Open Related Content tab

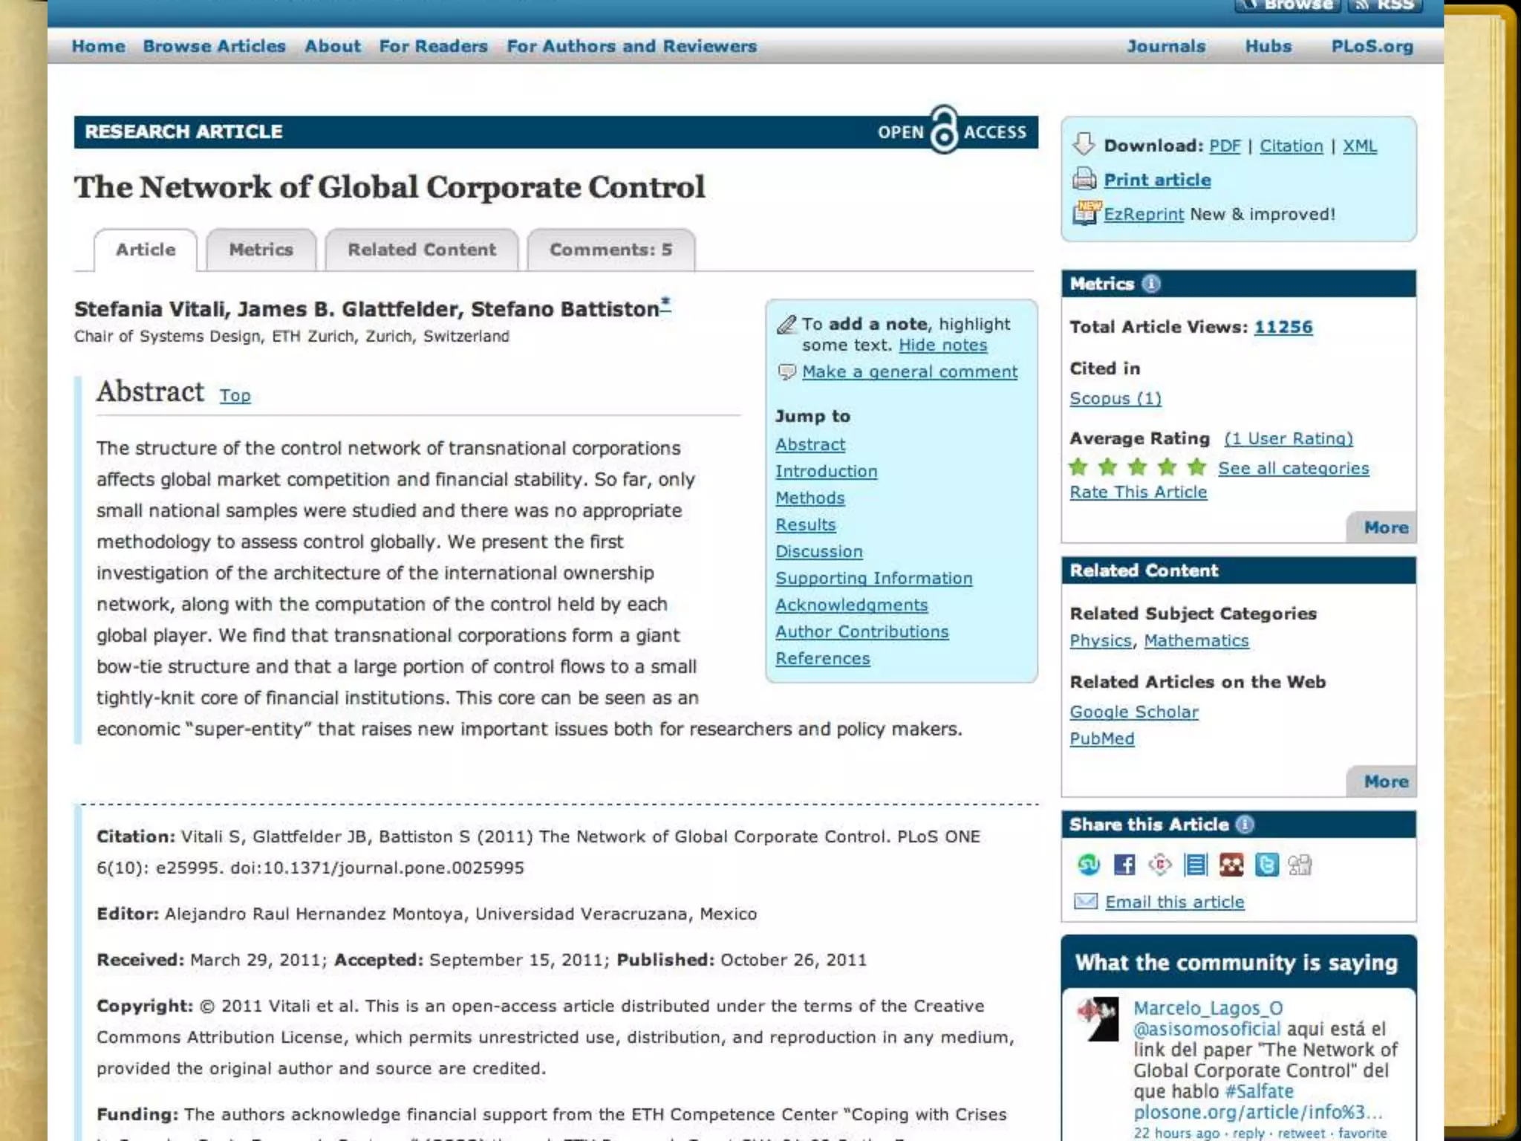pyautogui.click(x=422, y=250)
